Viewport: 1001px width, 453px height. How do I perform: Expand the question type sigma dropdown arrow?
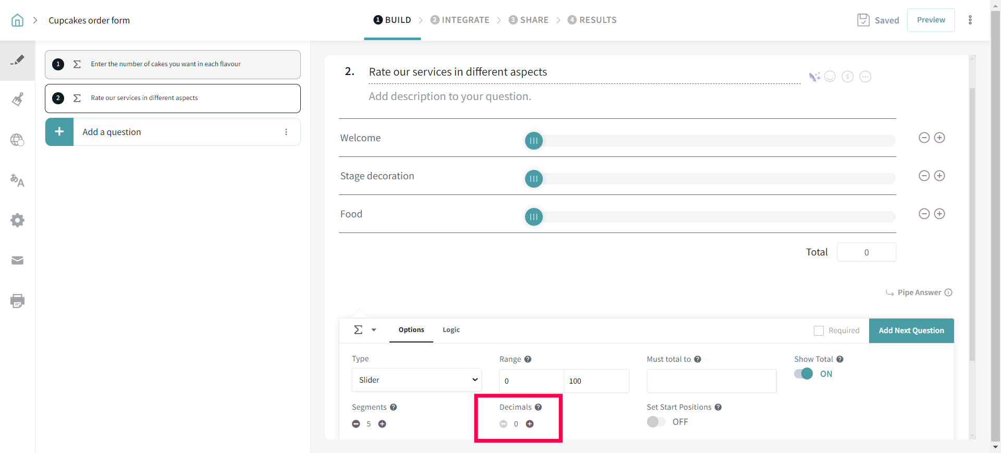tap(374, 330)
